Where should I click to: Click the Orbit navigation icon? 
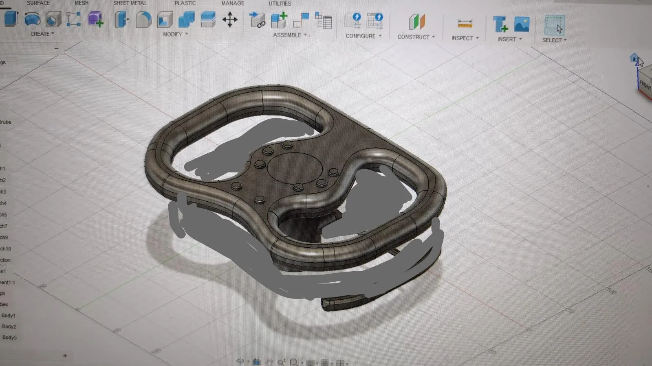240,361
